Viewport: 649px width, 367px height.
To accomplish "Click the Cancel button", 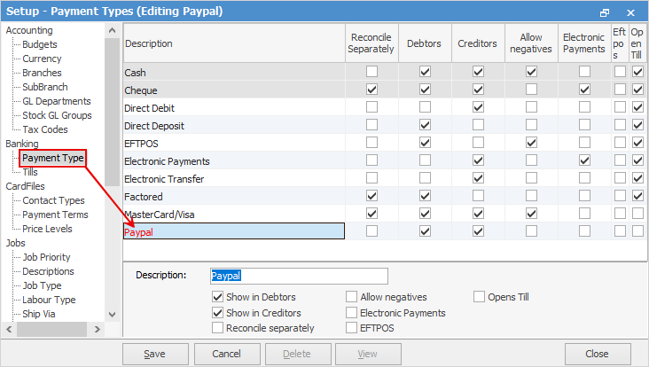I will (227, 355).
